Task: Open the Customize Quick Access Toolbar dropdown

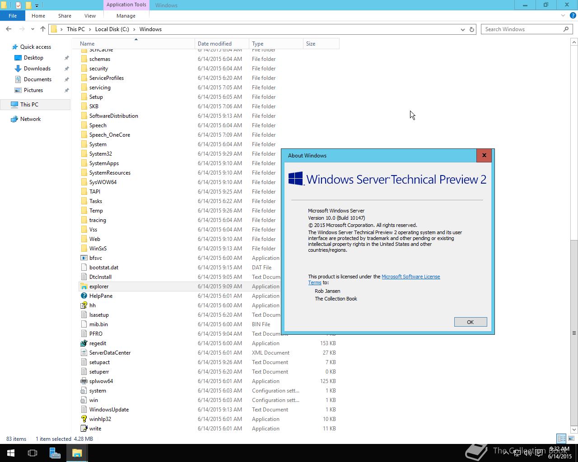Action: pos(37,5)
